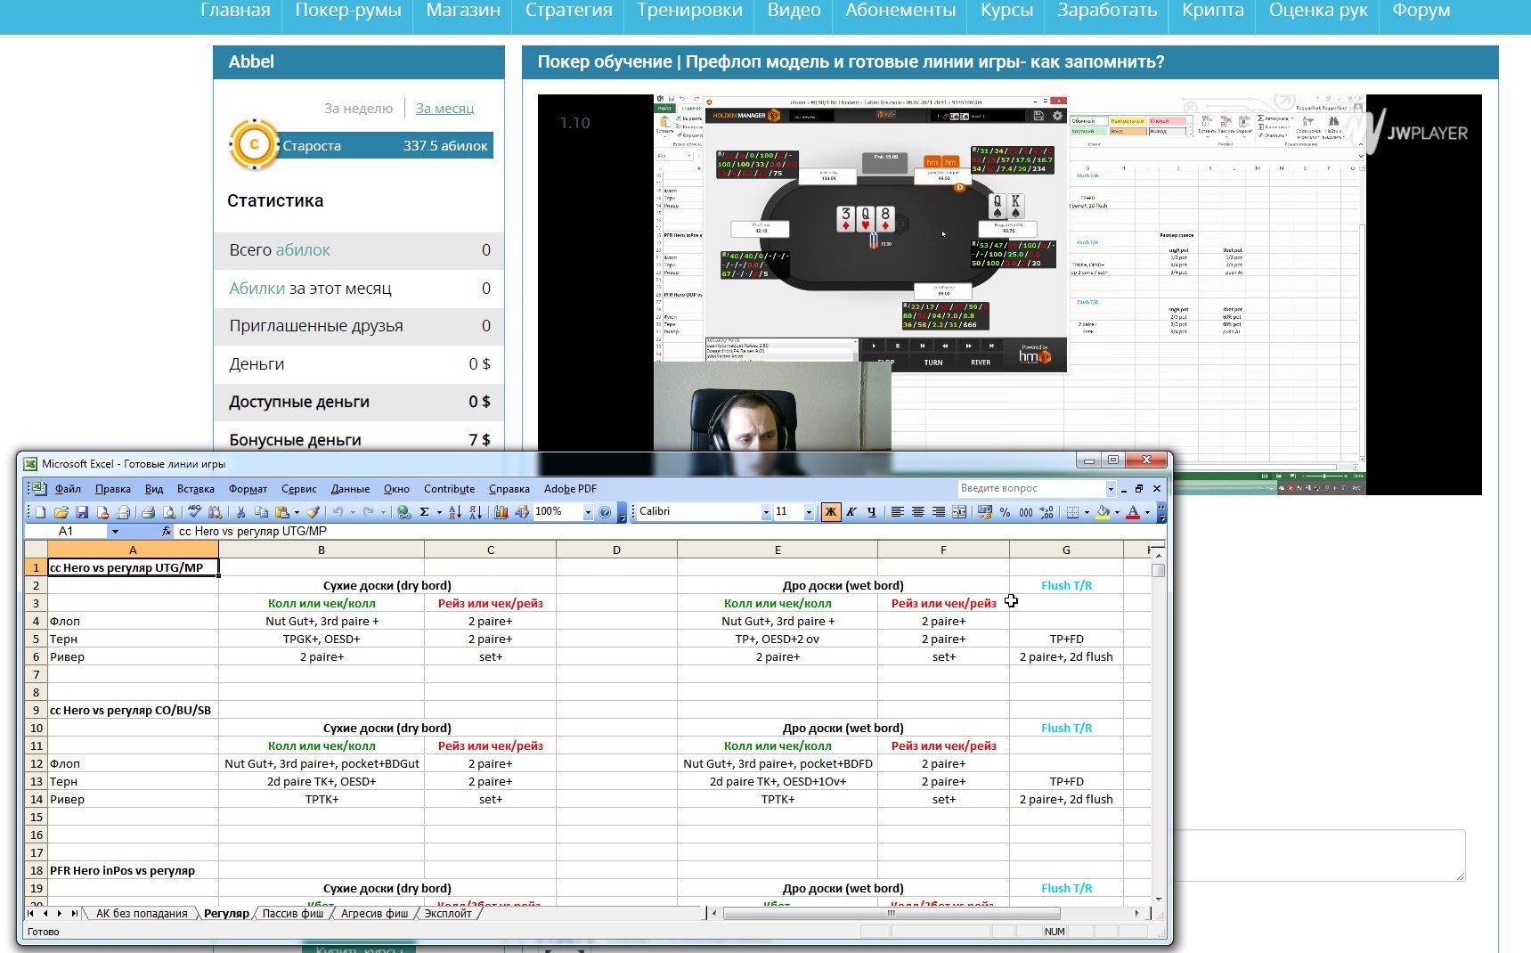Cut selection with scissors icon
The height and width of the screenshot is (953, 1531).
click(240, 512)
